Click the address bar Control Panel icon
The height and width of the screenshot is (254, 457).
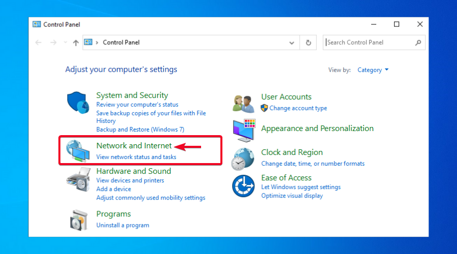88,42
